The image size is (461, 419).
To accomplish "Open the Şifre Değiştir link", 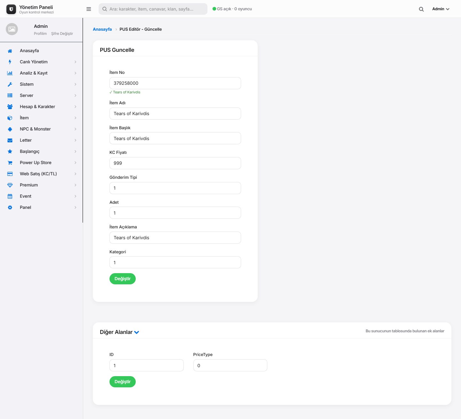I will pos(62,34).
